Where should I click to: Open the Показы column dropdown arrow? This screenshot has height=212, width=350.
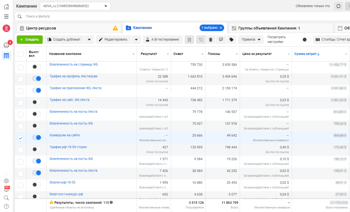(x=237, y=54)
